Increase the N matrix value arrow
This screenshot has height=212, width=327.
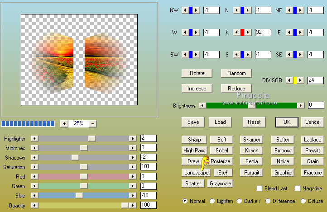[248, 10]
